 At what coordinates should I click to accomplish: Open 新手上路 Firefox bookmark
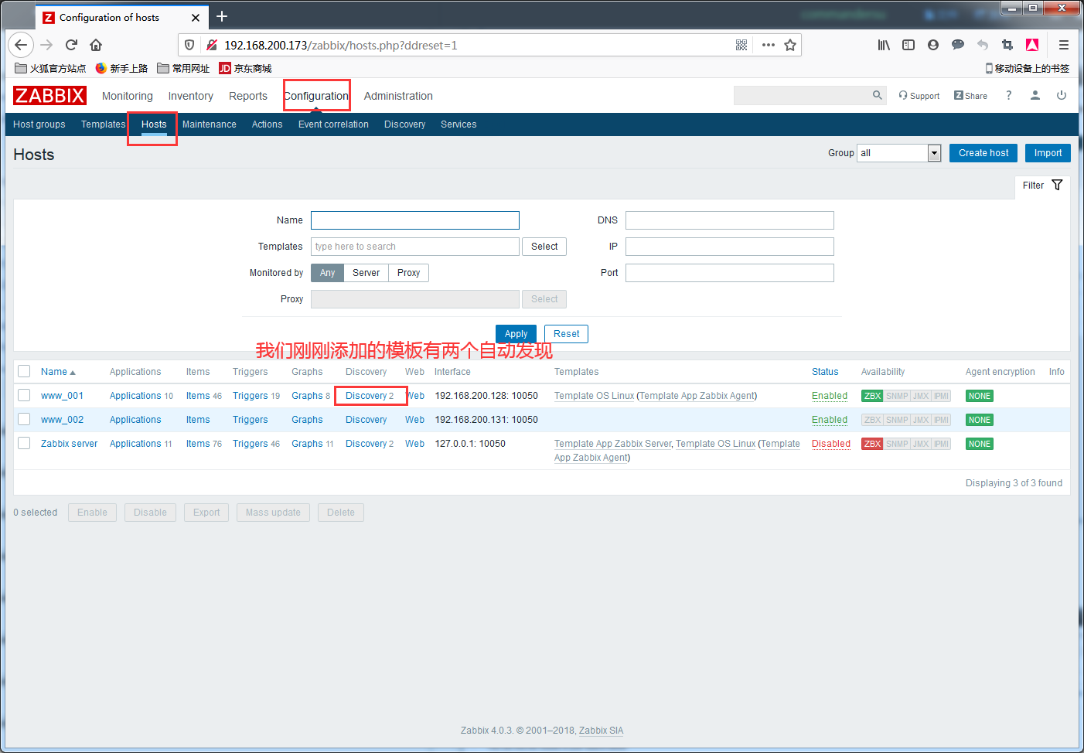coord(121,68)
